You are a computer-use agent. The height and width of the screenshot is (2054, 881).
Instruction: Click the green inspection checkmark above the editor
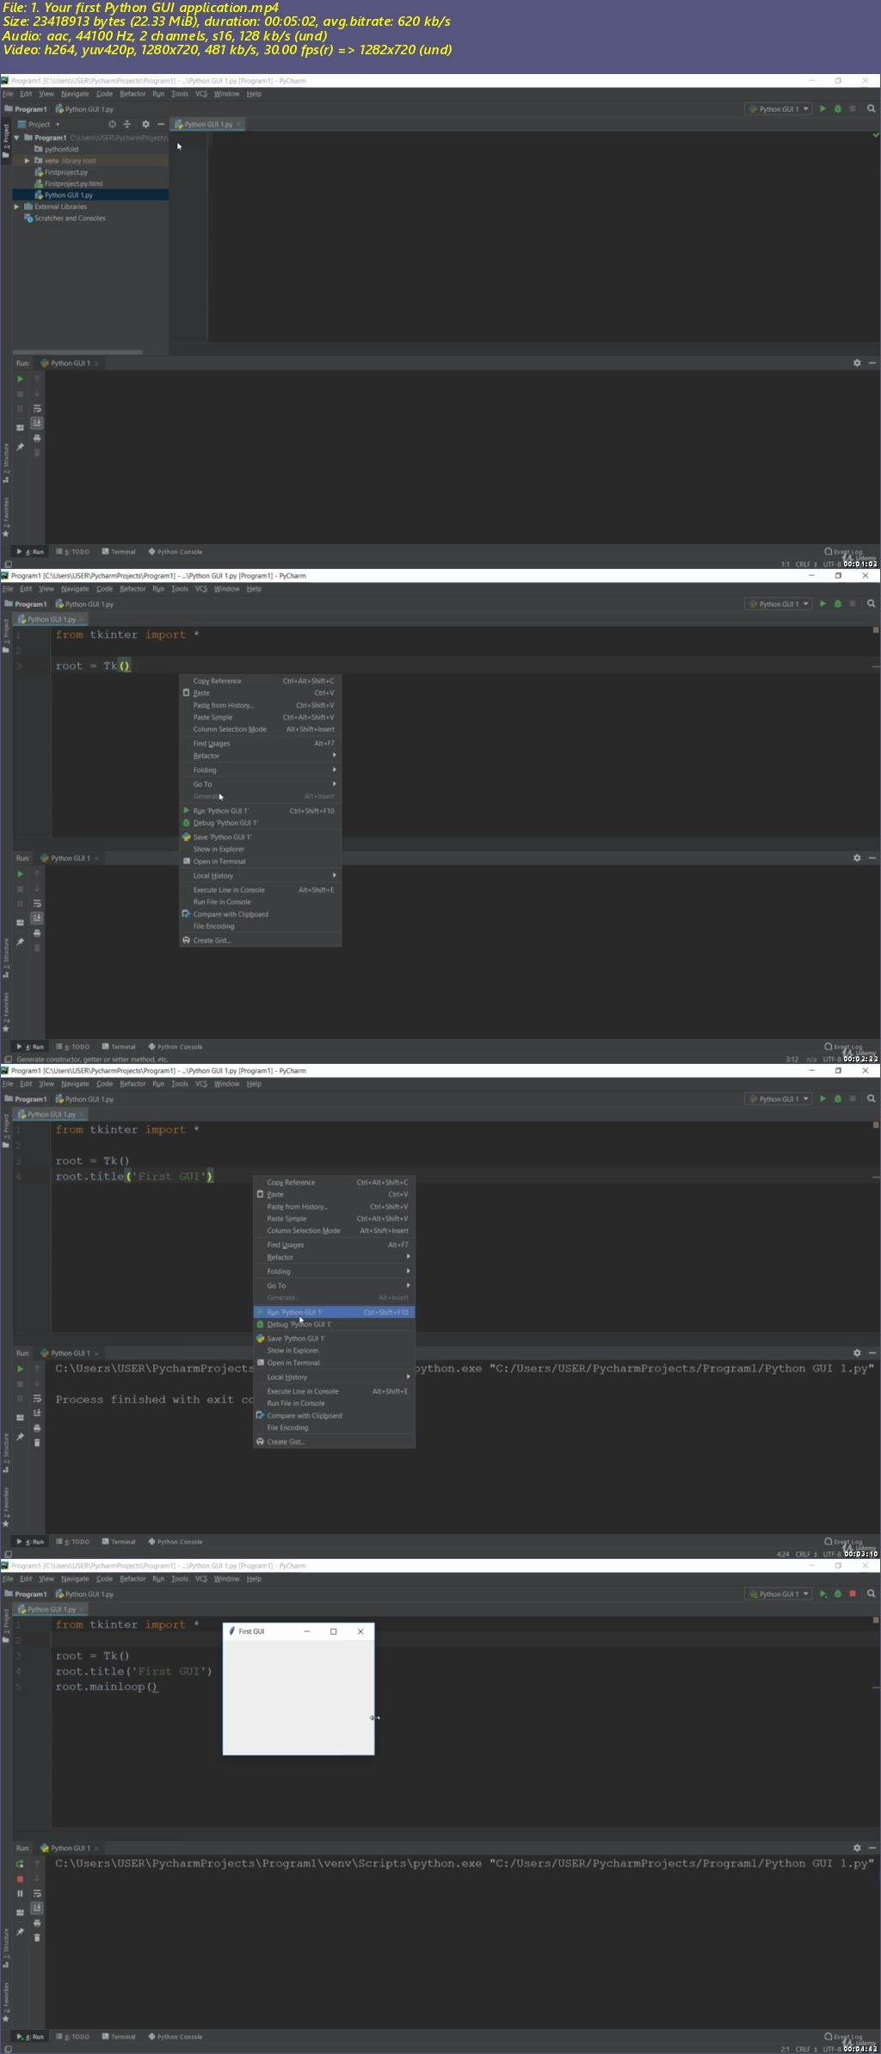pos(876,135)
